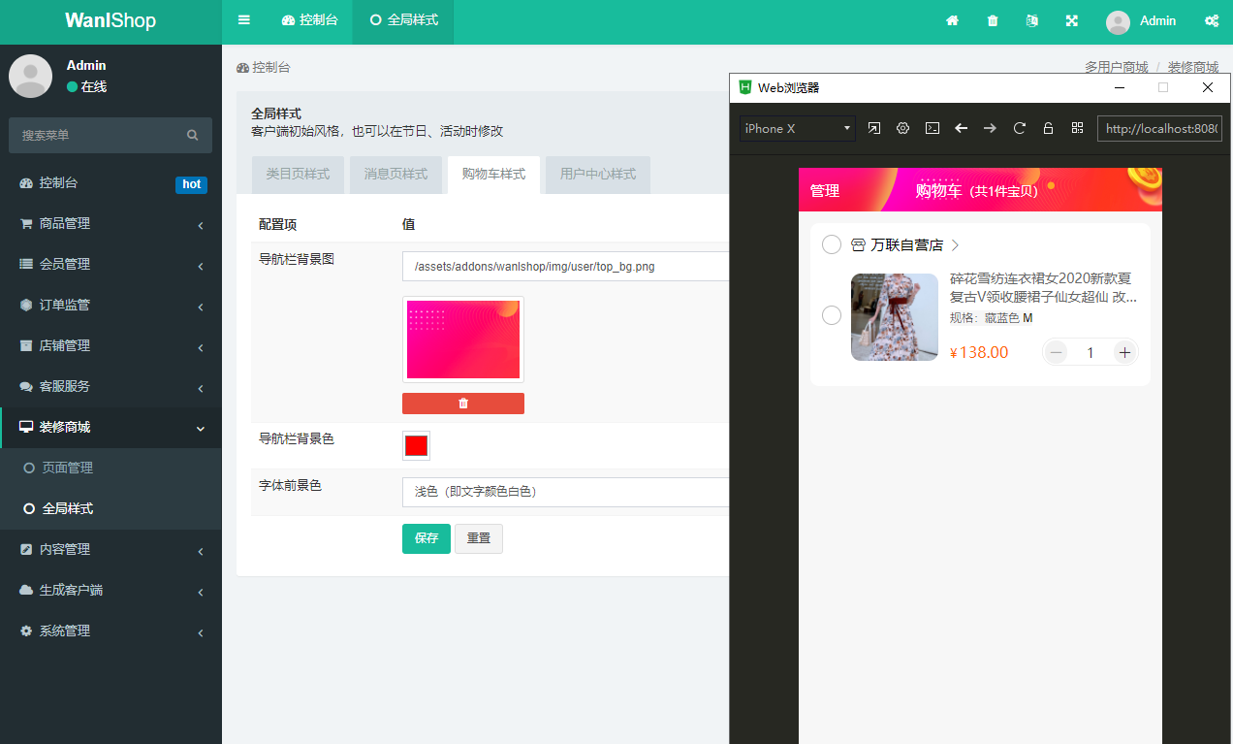
Task: Expand 订单监管 in sidebar
Action: pyautogui.click(x=111, y=305)
